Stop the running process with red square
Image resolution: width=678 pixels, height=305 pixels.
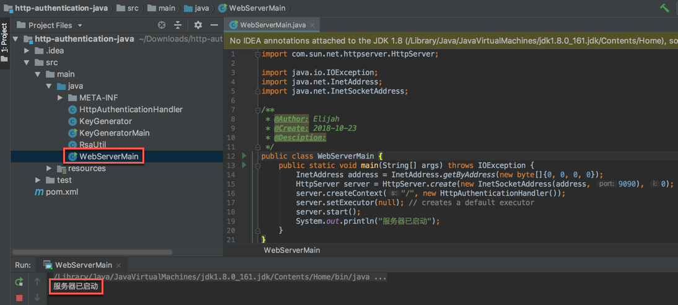click(19, 298)
